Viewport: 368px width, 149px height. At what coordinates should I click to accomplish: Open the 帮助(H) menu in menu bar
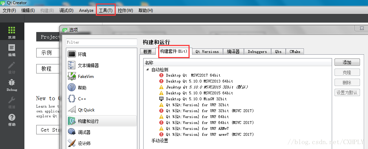146,10
